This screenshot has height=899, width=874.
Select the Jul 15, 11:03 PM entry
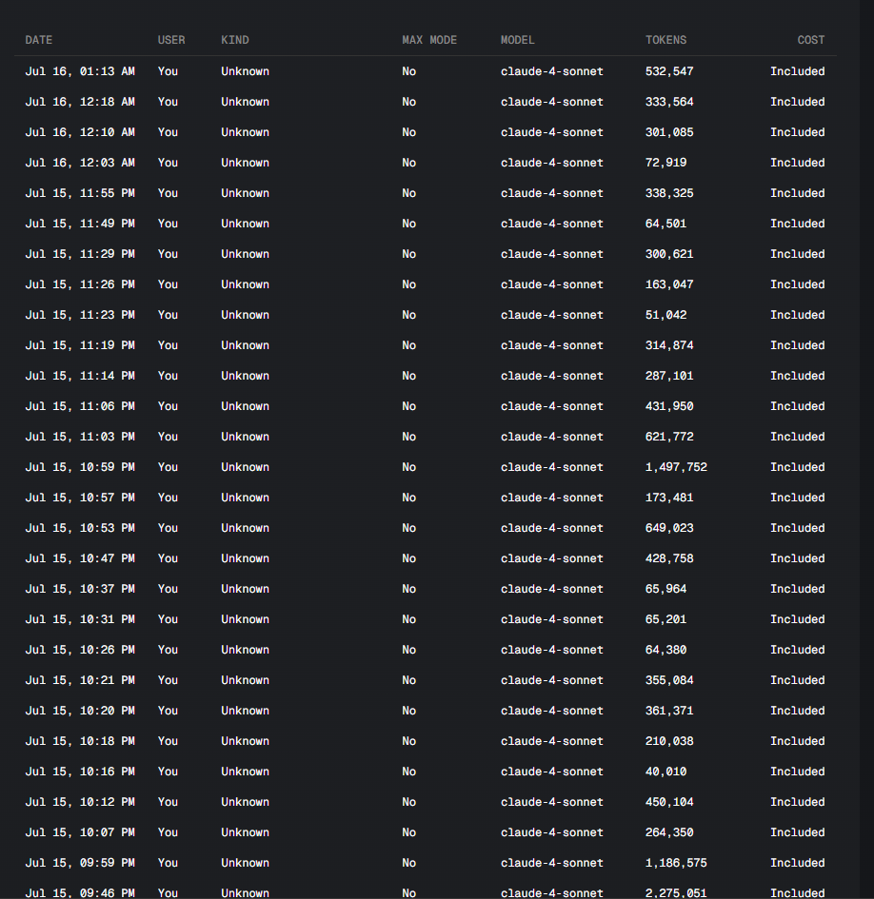click(x=426, y=437)
